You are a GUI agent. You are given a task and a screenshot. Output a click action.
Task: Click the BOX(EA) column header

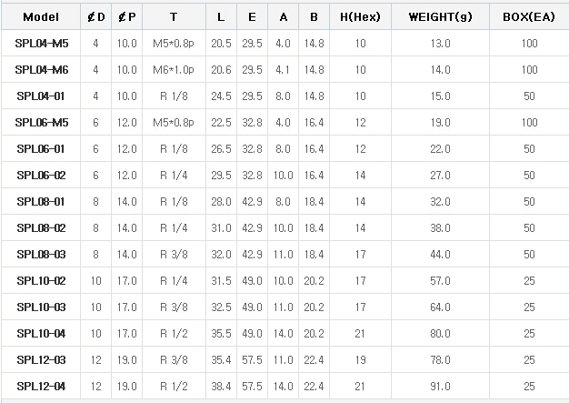tap(529, 16)
